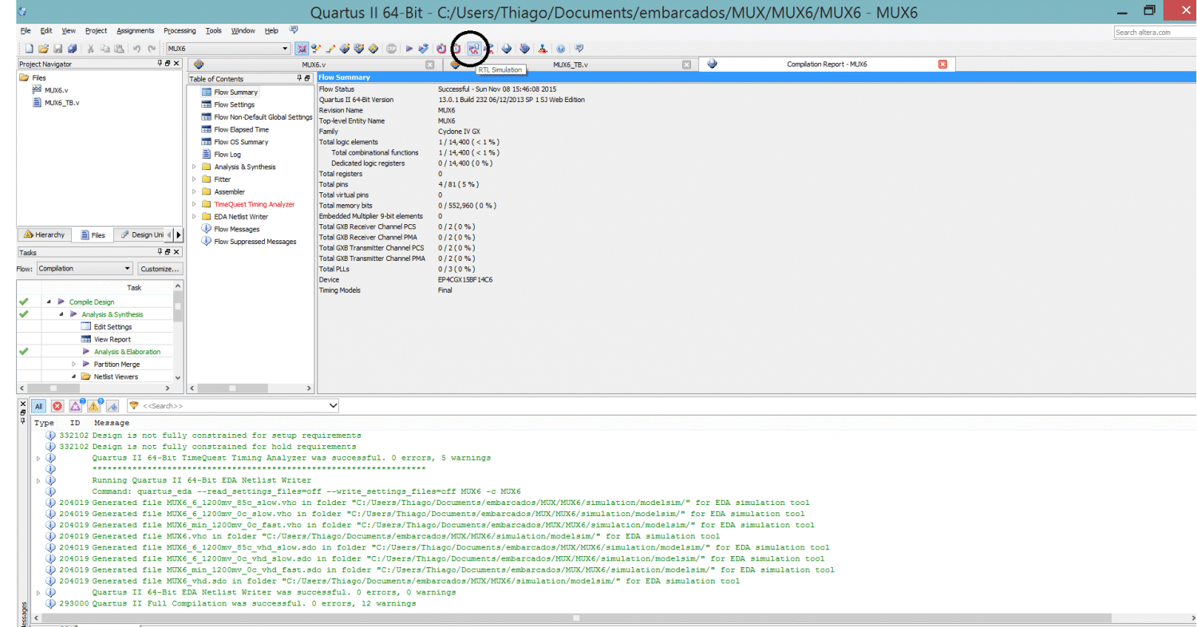Screen dimensions: 1197x627
Task: Expand the Partition Merge task
Action: pos(73,364)
